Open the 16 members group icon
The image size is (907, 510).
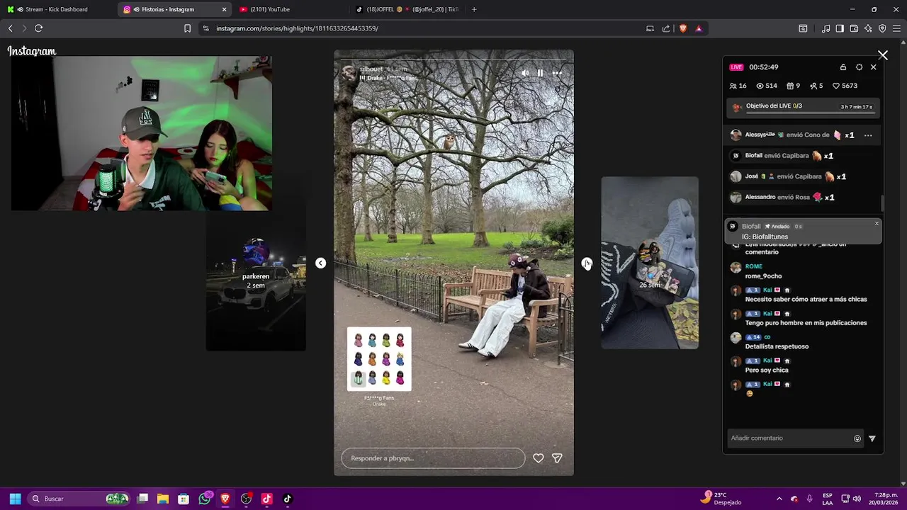[738, 86]
